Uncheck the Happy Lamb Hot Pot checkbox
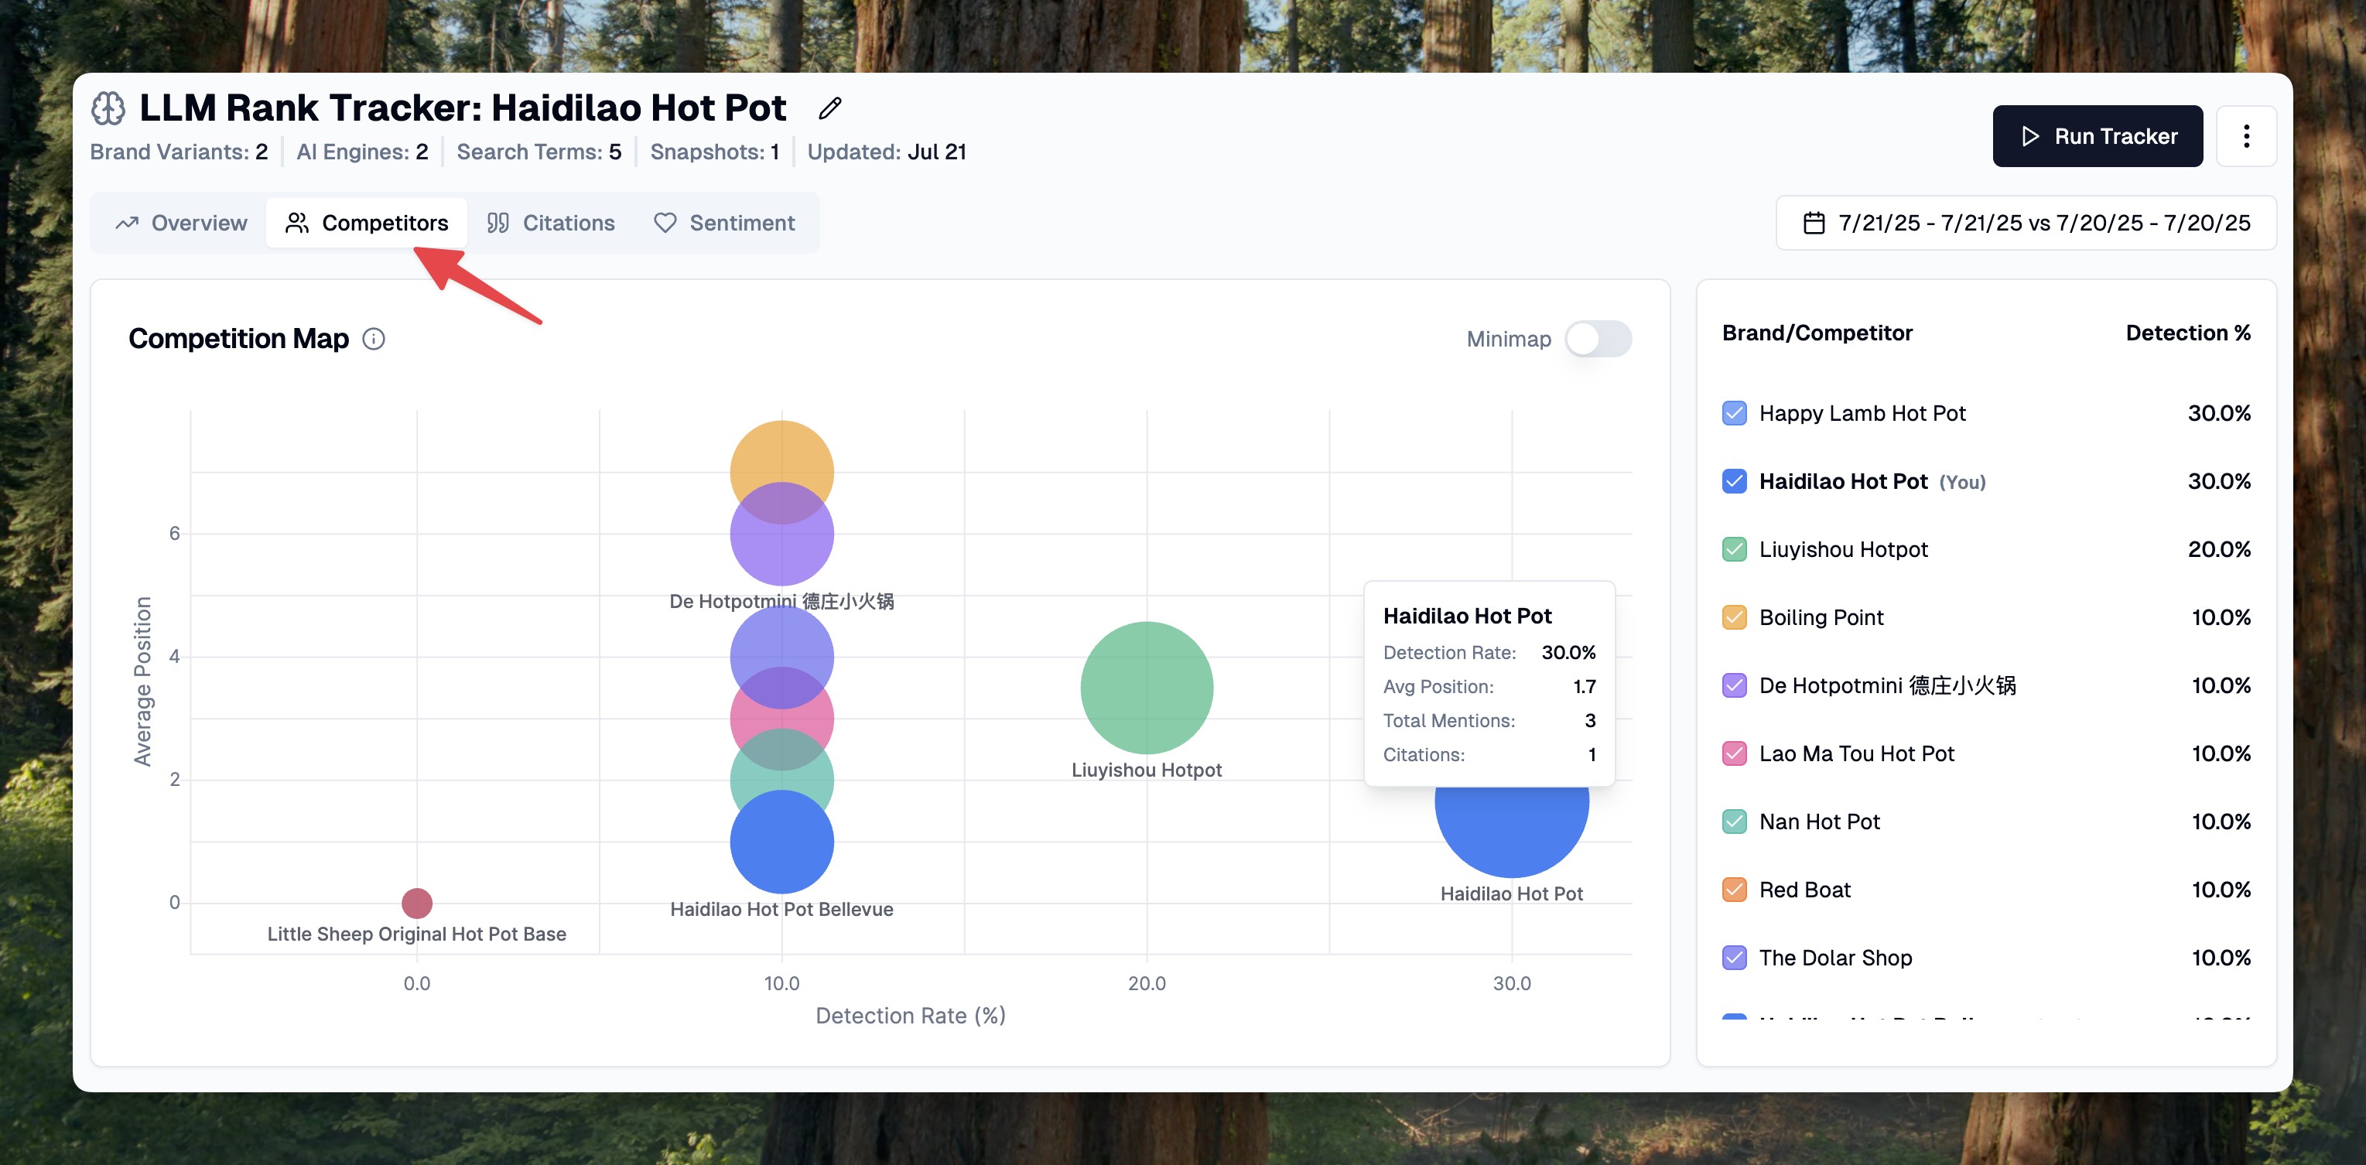The width and height of the screenshot is (2366, 1165). tap(1734, 413)
